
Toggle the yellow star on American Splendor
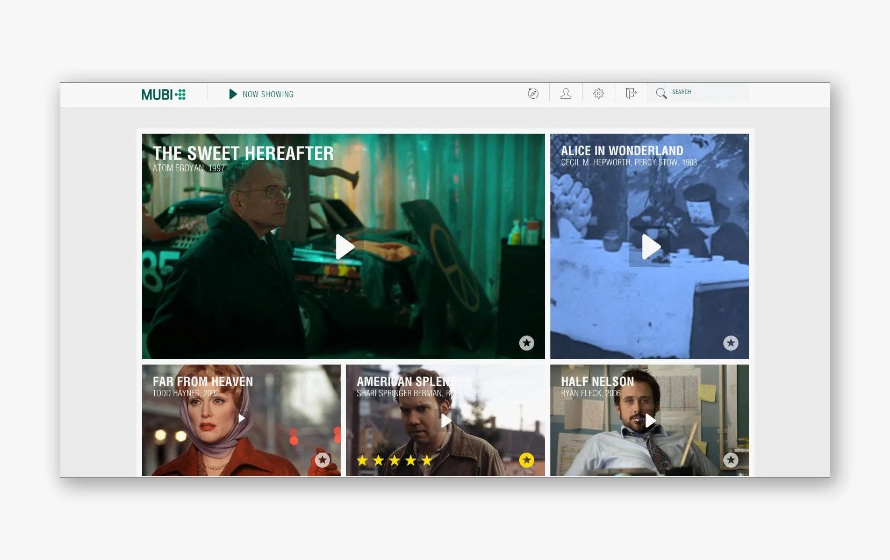tap(526, 460)
